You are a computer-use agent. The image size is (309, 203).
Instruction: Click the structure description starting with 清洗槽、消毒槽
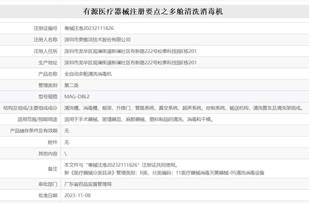(x=184, y=108)
